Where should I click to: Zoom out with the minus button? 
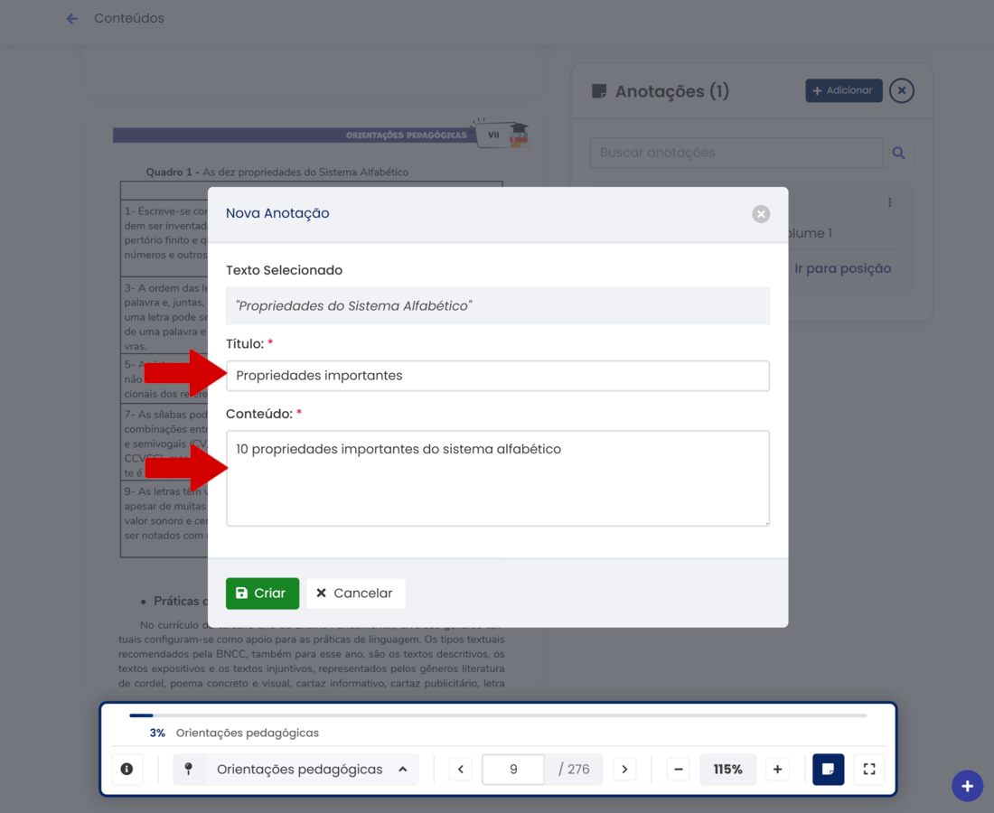678,769
